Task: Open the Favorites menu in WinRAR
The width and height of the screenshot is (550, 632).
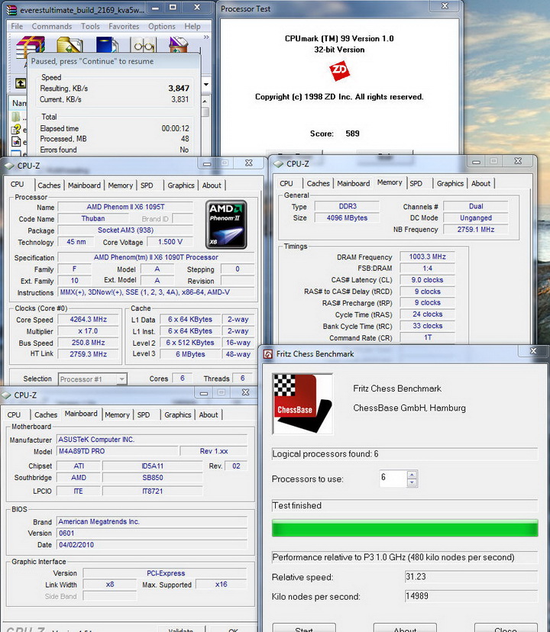Action: pyautogui.click(x=124, y=26)
